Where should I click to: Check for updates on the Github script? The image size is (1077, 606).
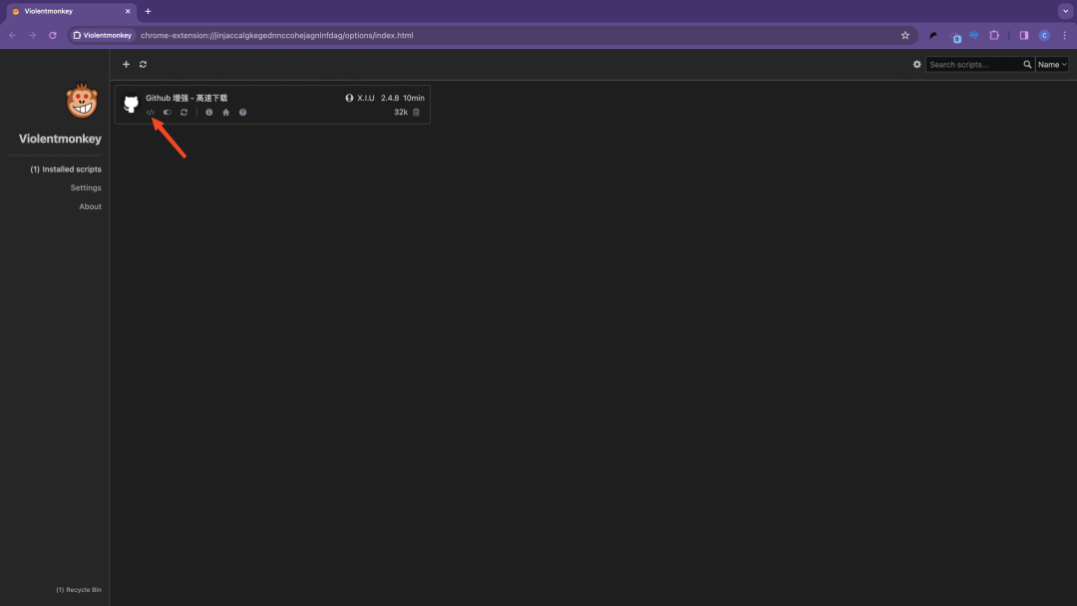tap(184, 113)
